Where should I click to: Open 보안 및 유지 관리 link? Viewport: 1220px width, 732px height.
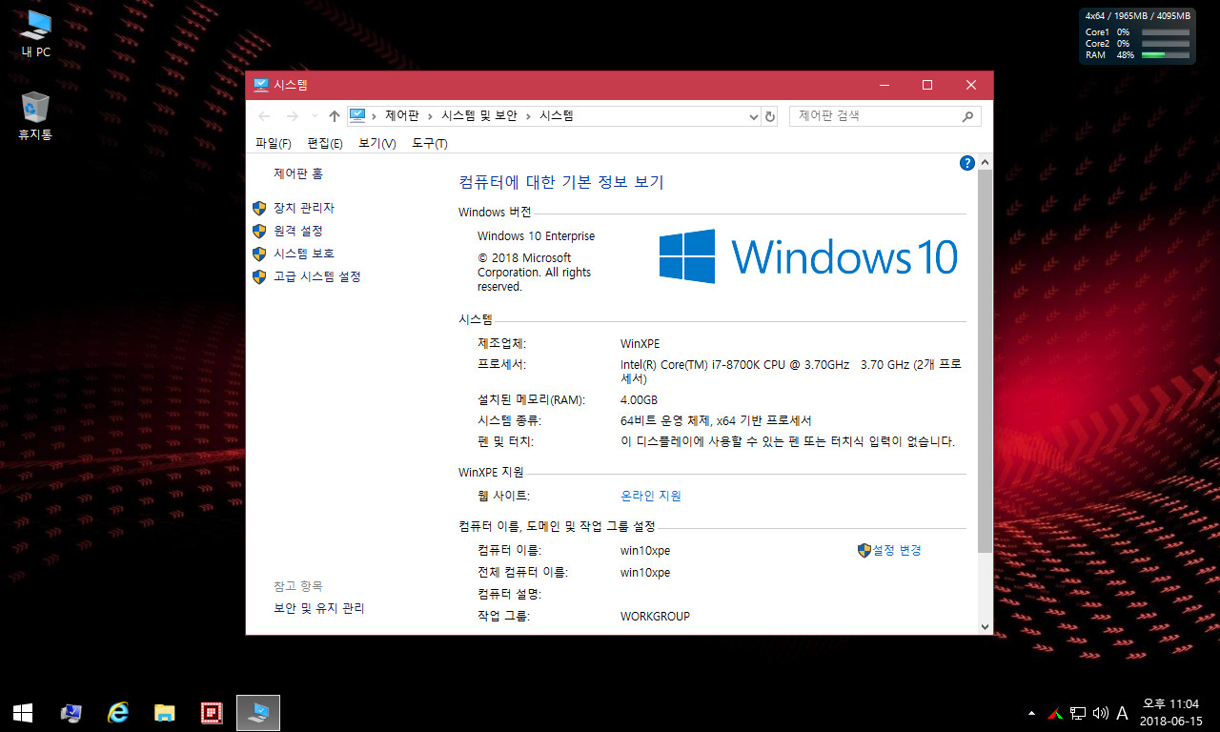pyautogui.click(x=318, y=608)
